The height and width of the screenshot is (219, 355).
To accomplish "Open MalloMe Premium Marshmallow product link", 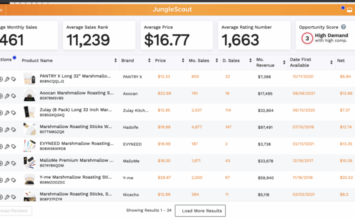I will [77, 160].
